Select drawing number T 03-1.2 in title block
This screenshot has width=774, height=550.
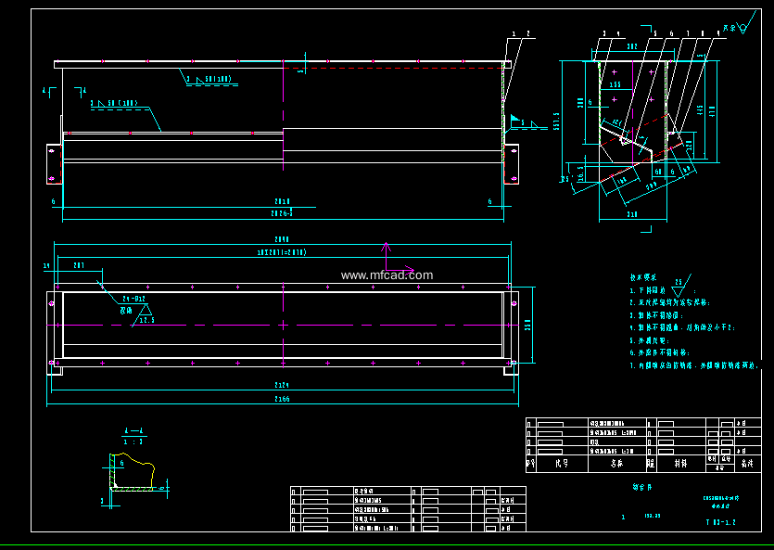(x=720, y=523)
